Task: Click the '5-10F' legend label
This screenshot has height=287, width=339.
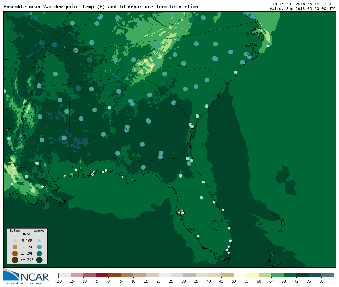Action: pos(27,241)
